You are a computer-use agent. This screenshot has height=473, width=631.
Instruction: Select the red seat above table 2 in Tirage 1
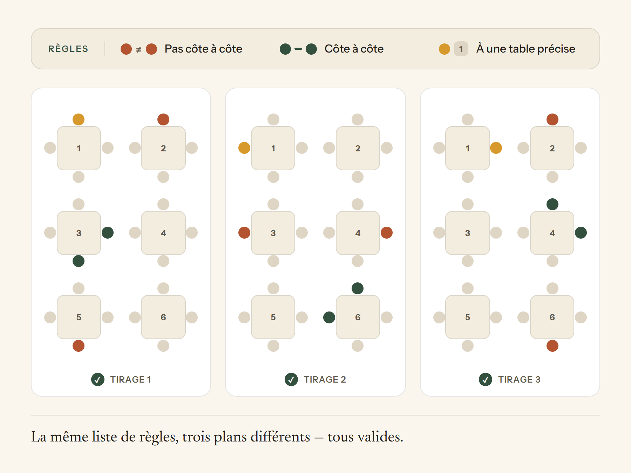[163, 119]
